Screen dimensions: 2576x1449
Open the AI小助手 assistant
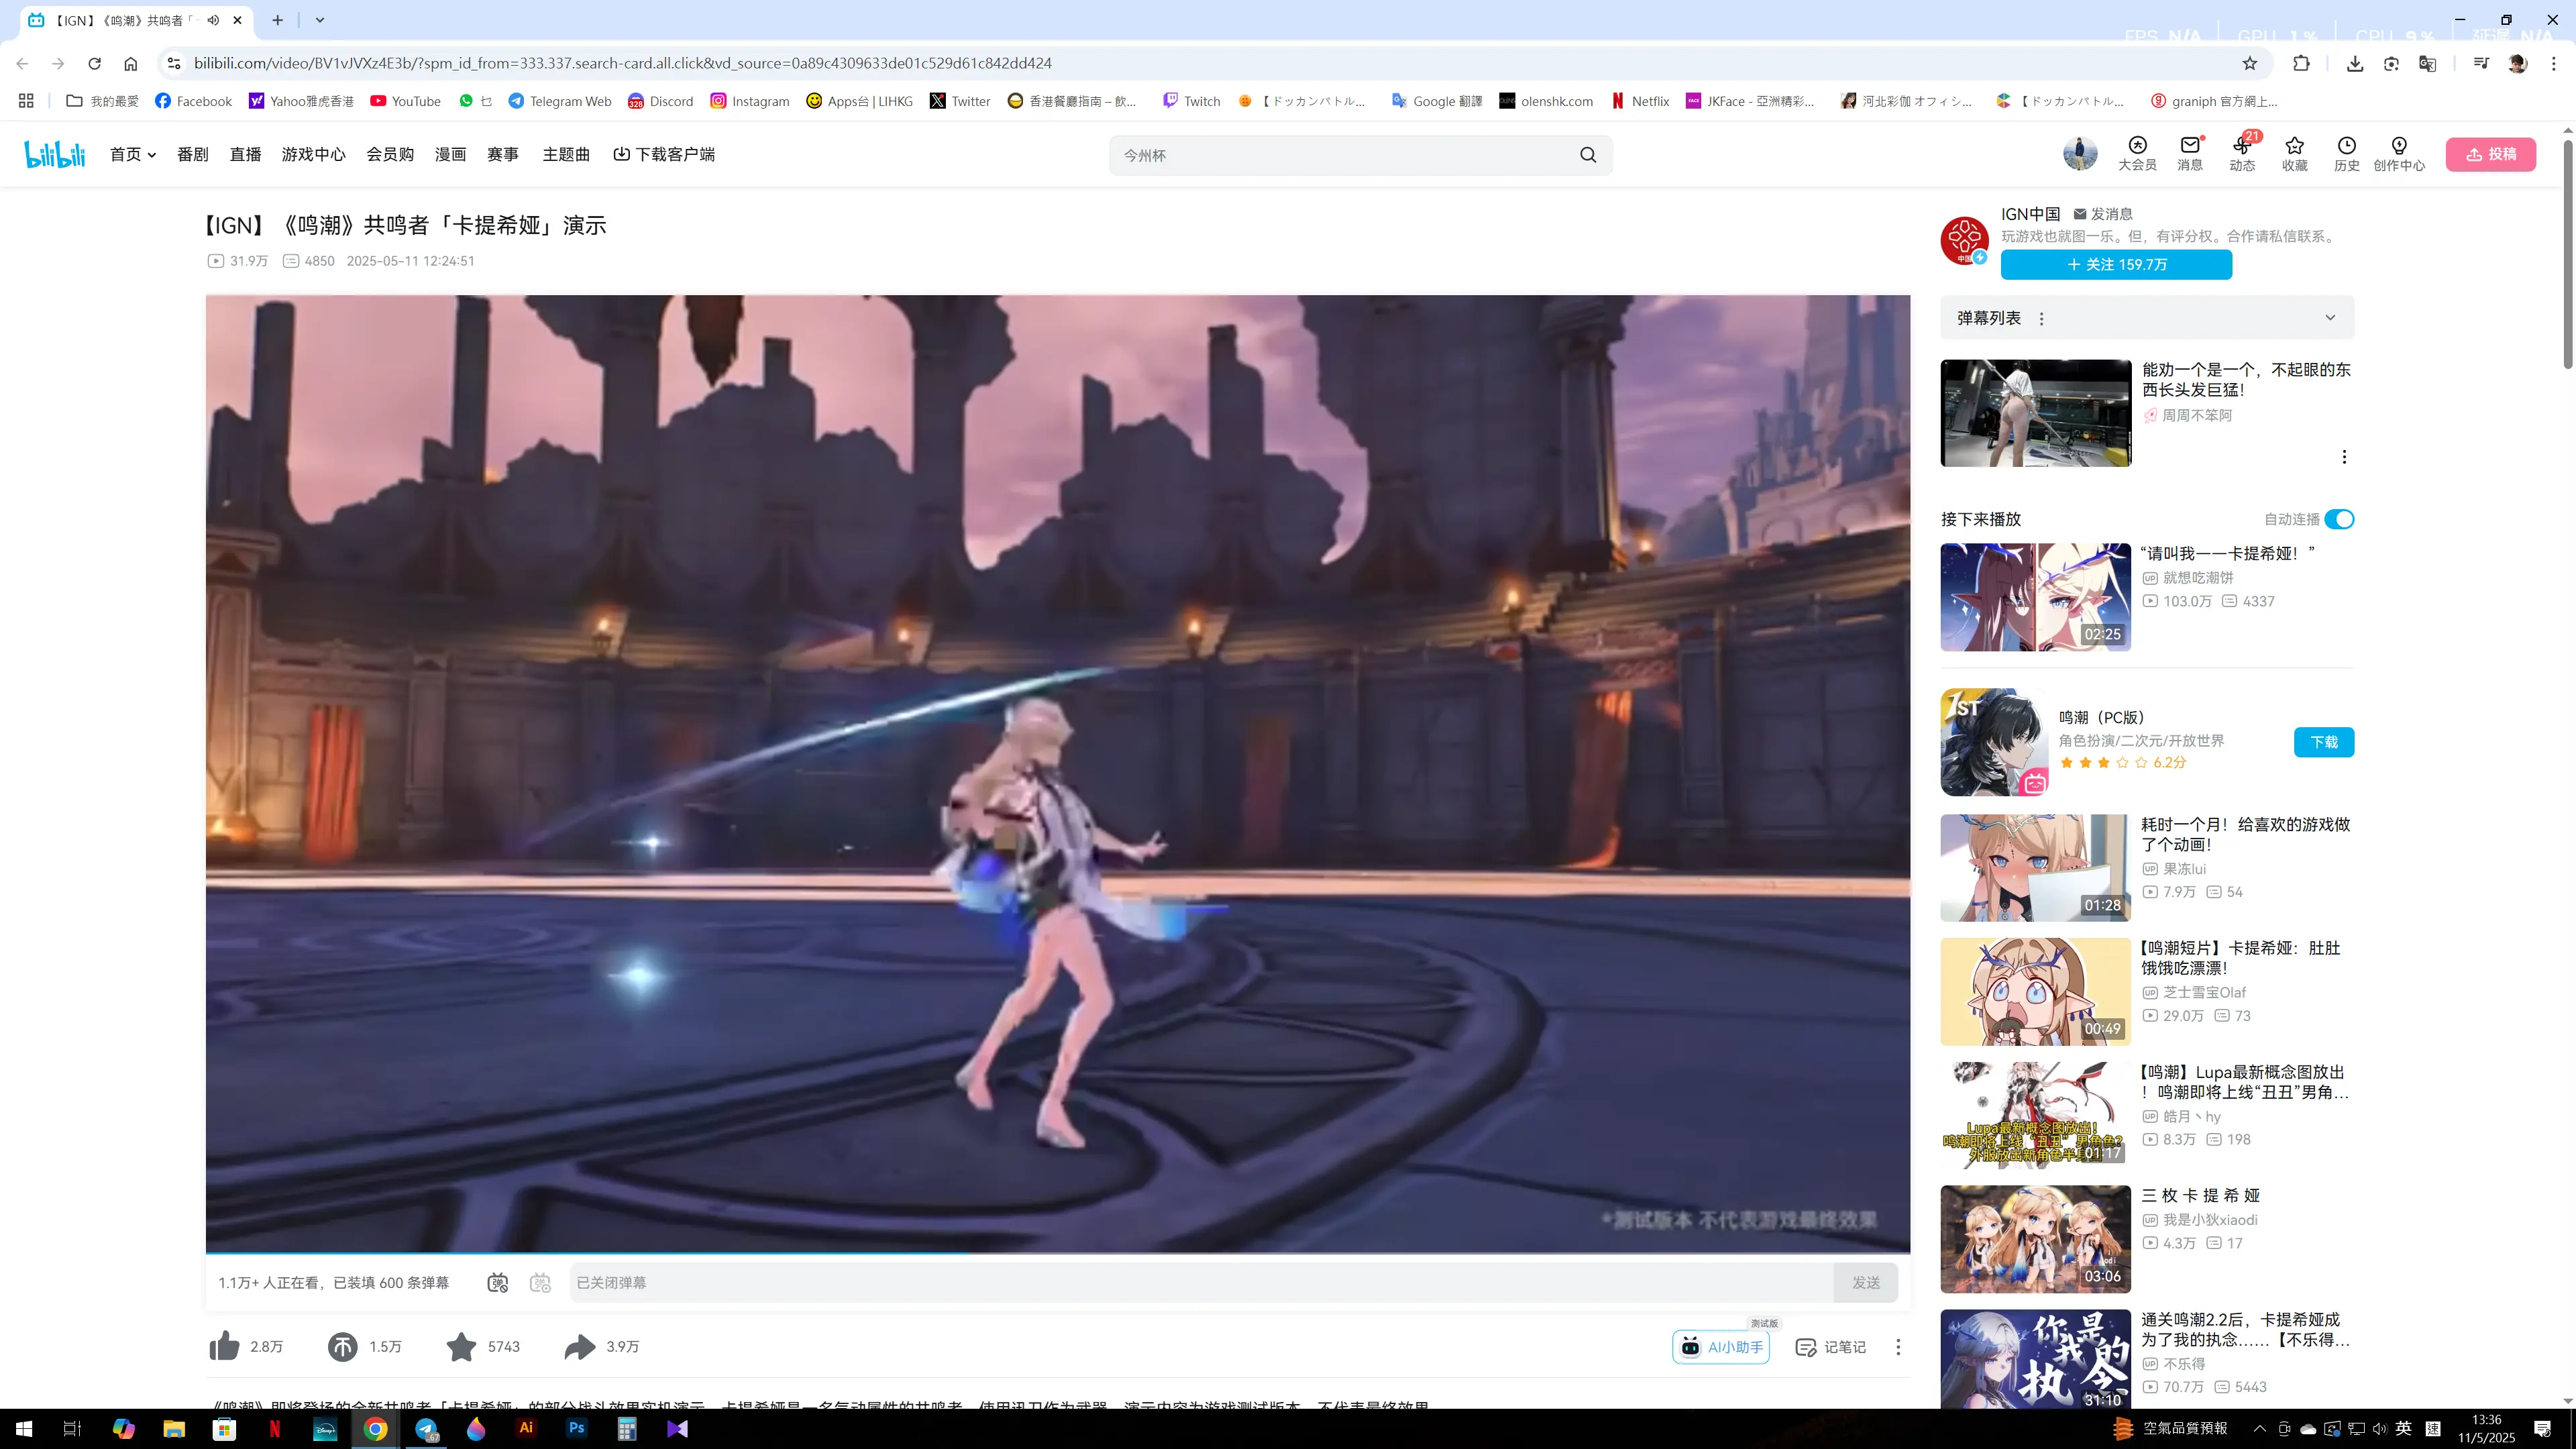(x=1721, y=1346)
